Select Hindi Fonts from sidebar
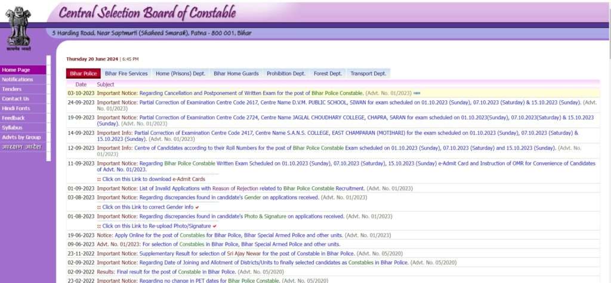The image size is (611, 283). tap(16, 108)
